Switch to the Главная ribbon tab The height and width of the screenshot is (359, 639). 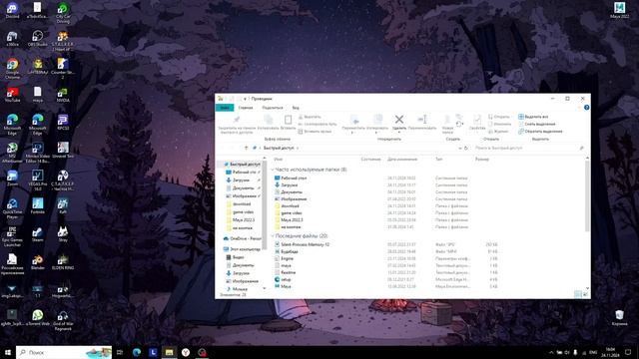click(246, 108)
